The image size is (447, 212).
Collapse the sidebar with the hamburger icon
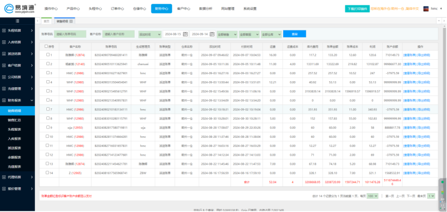(17, 21)
